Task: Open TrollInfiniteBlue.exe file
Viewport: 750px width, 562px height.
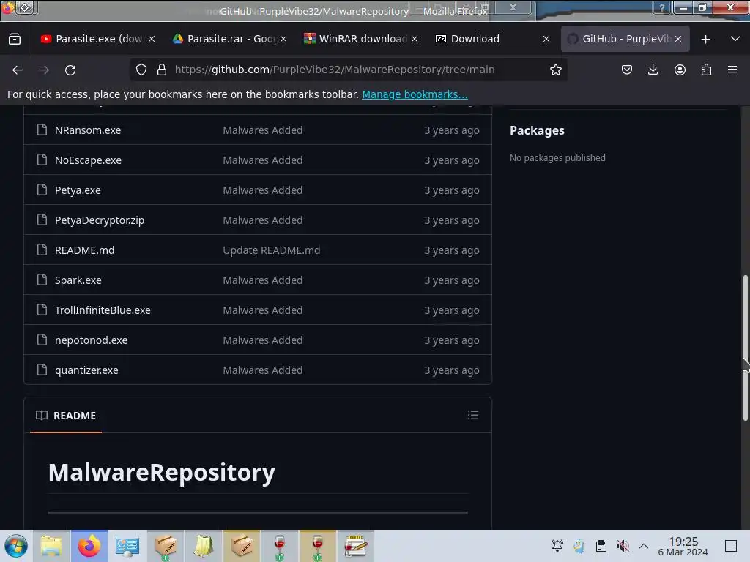Action: coord(103,310)
